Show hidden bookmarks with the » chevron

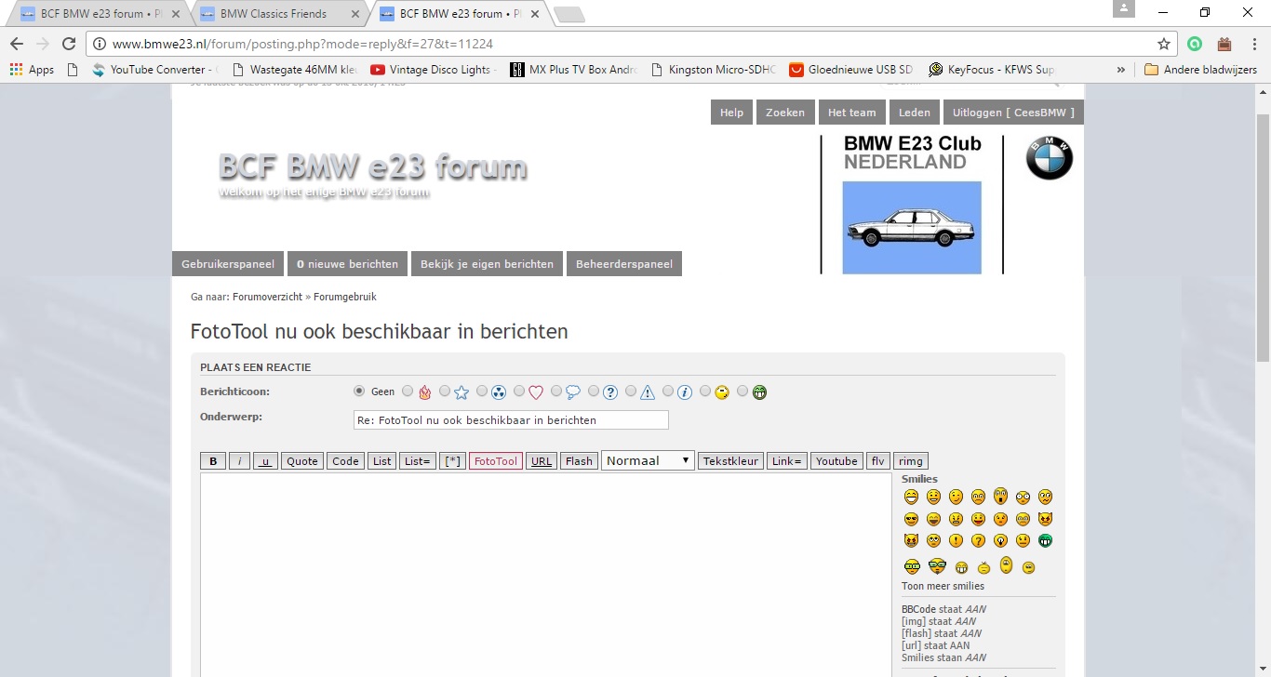point(1120,70)
